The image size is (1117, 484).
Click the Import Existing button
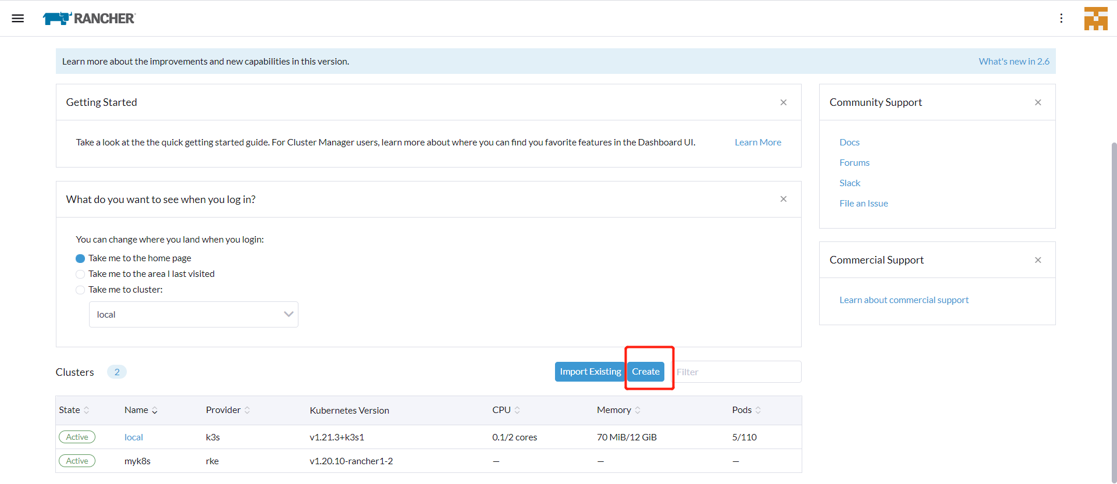pos(590,372)
